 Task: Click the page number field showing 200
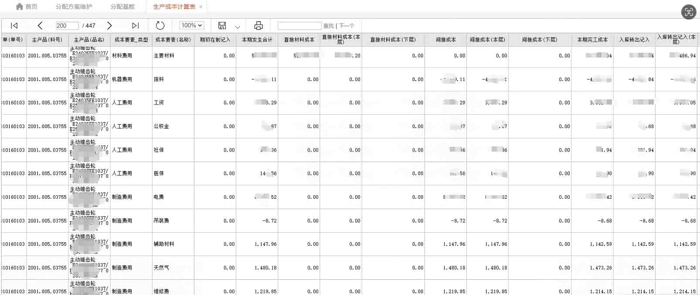(x=67, y=26)
